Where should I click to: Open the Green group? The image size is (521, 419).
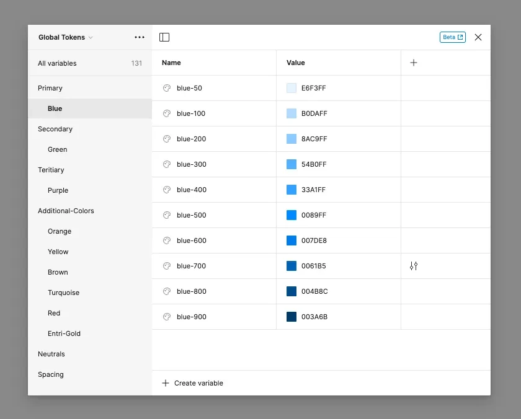(90, 149)
